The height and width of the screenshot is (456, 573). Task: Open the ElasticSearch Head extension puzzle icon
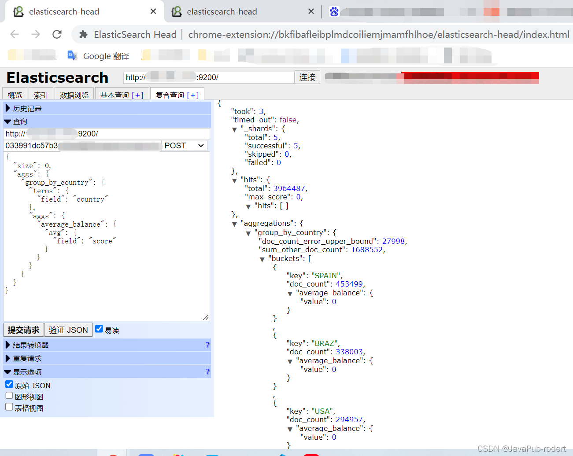83,34
